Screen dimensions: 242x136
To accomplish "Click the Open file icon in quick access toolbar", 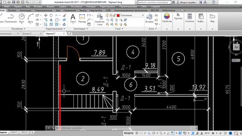I will pyautogui.click(x=9, y=2).
